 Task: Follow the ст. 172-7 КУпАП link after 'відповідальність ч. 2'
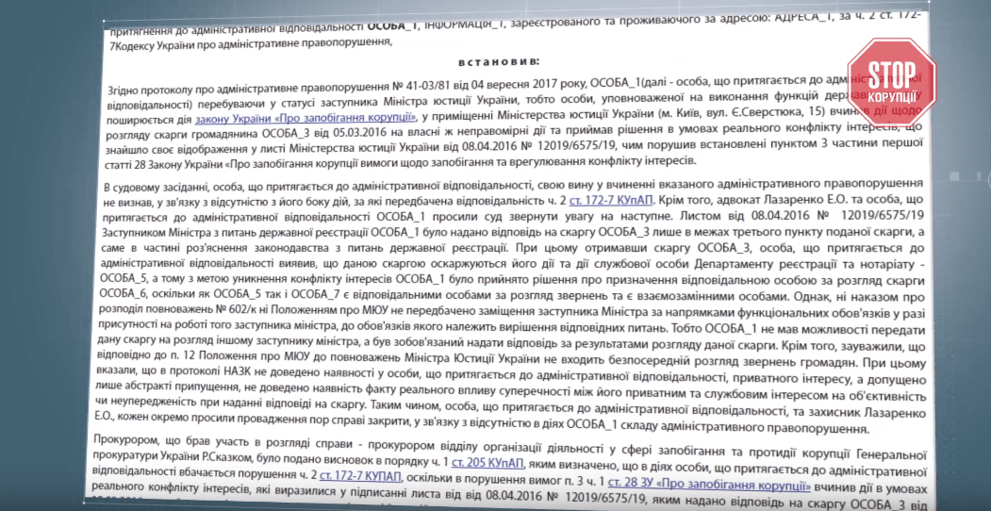click(611, 200)
